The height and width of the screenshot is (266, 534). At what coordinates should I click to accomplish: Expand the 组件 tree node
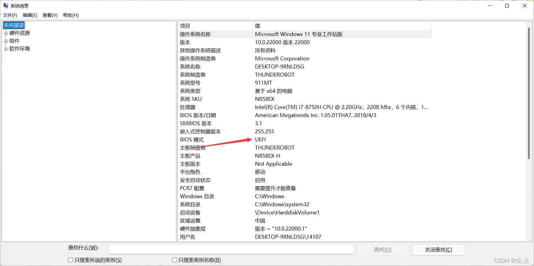click(x=6, y=41)
